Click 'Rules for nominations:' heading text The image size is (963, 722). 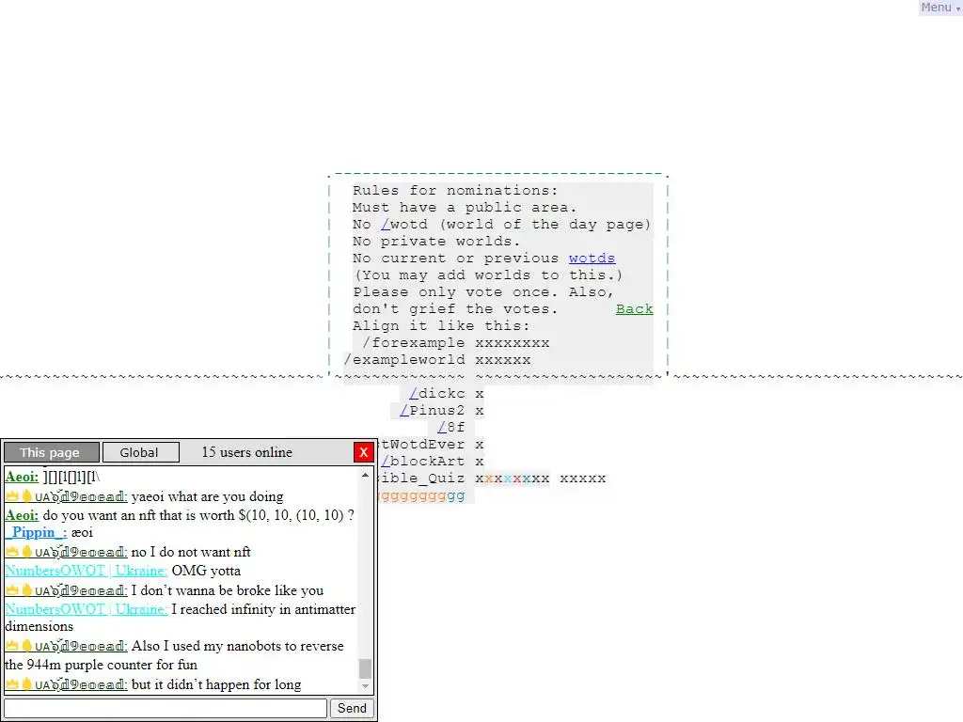coord(455,190)
